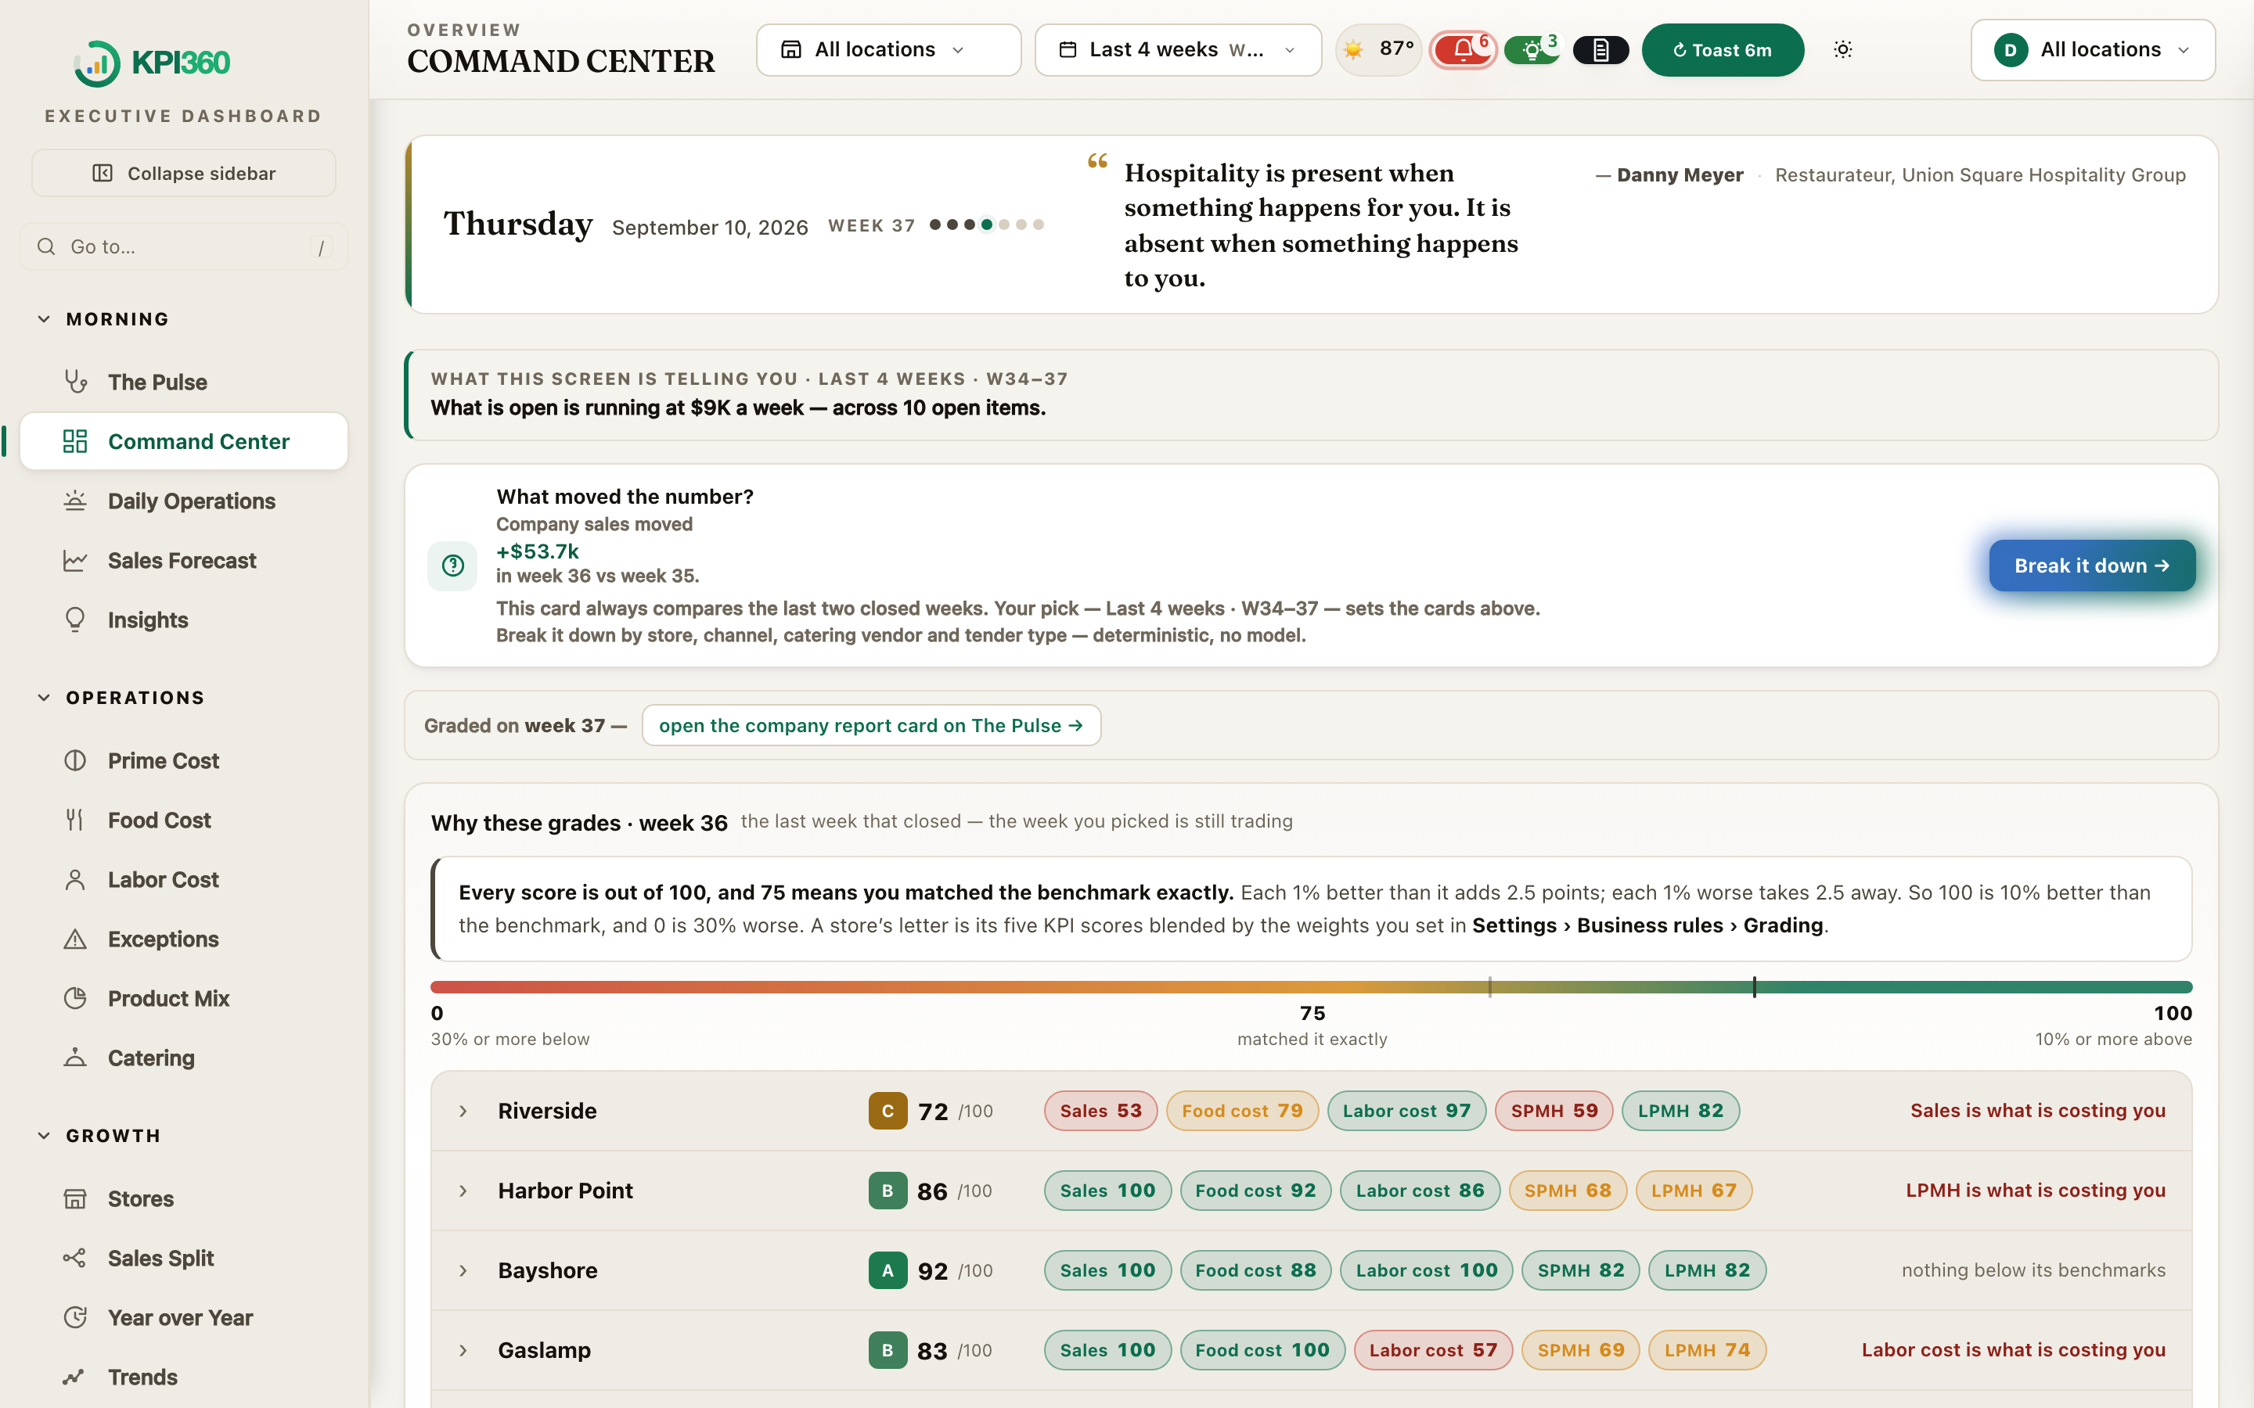Image resolution: width=2254 pixels, height=1408 pixels.
Task: Click Bayshore's A grade badge
Action: (x=888, y=1270)
